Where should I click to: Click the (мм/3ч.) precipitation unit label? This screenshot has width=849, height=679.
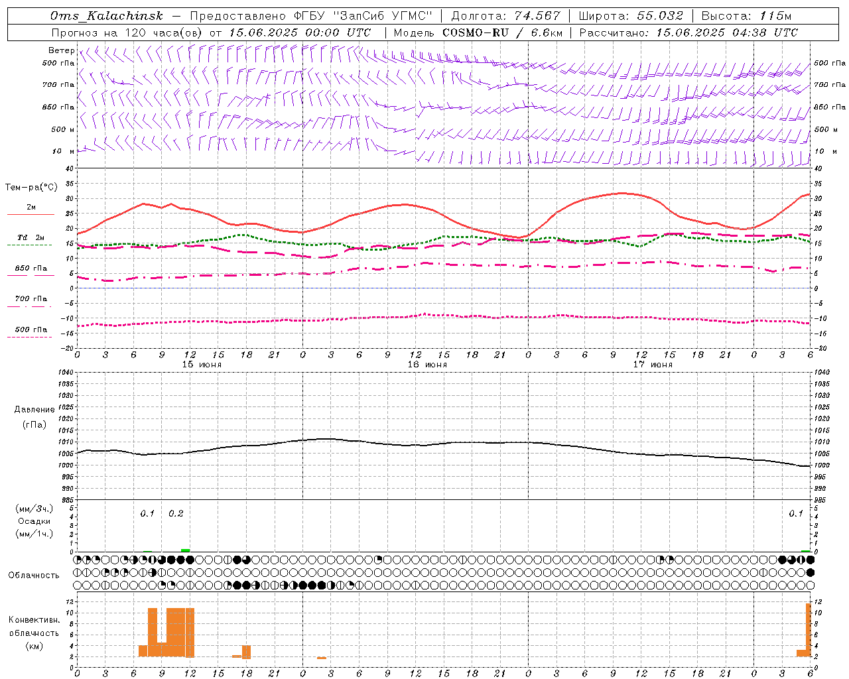click(x=34, y=509)
